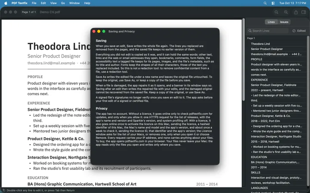Select the EXPERIENCE row in the Lines list

tap(277, 80)
